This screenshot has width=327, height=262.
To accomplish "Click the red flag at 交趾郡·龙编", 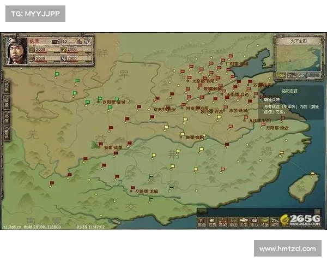I will point(133,188).
